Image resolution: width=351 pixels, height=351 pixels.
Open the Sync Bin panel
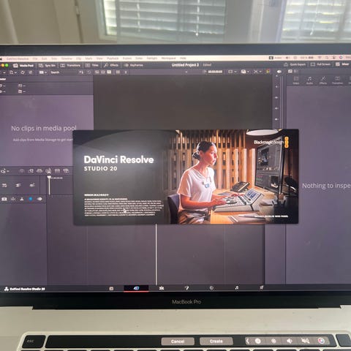coord(47,66)
